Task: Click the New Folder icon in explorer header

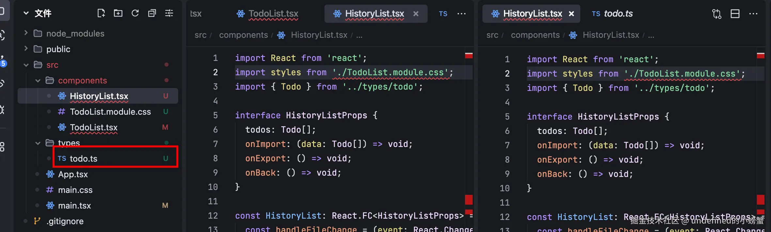Action: pos(118,13)
